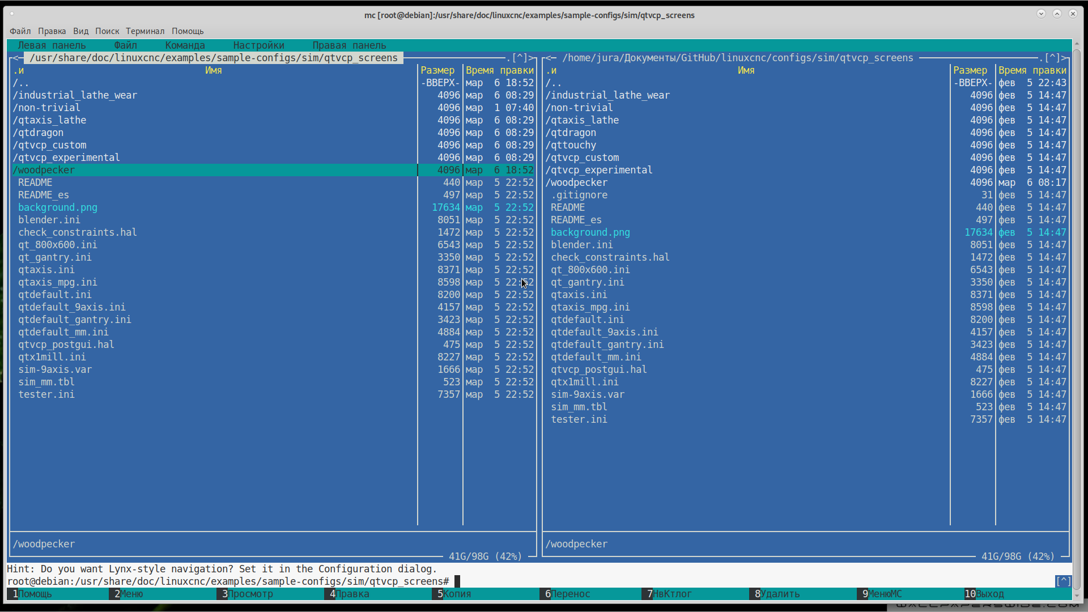Click left panel back arrow '<'

[x=15, y=58]
